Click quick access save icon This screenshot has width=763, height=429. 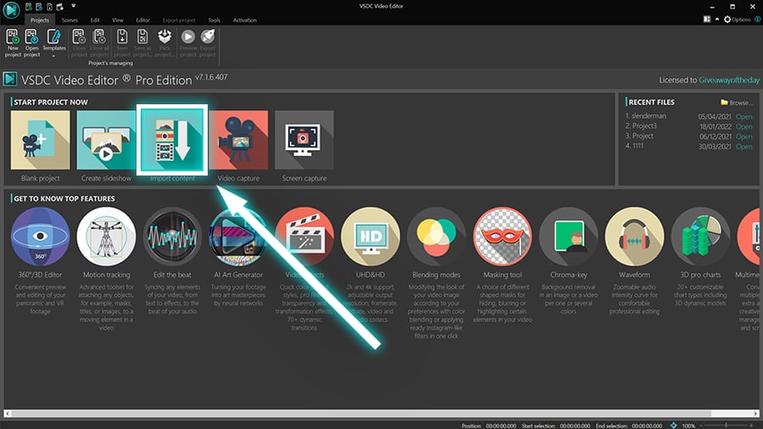(49, 7)
